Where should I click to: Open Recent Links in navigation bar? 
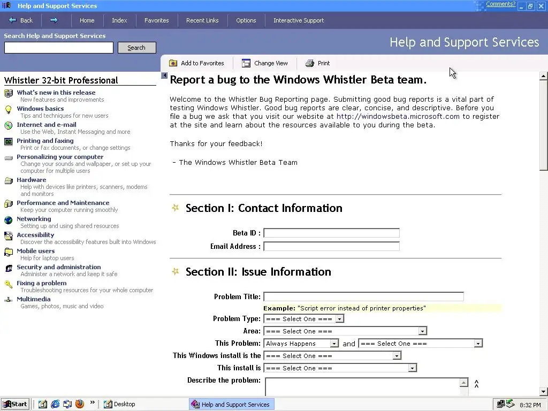[202, 20]
